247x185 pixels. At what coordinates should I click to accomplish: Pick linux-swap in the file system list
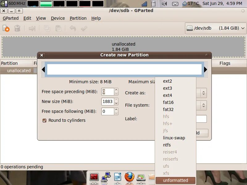pos(175,138)
